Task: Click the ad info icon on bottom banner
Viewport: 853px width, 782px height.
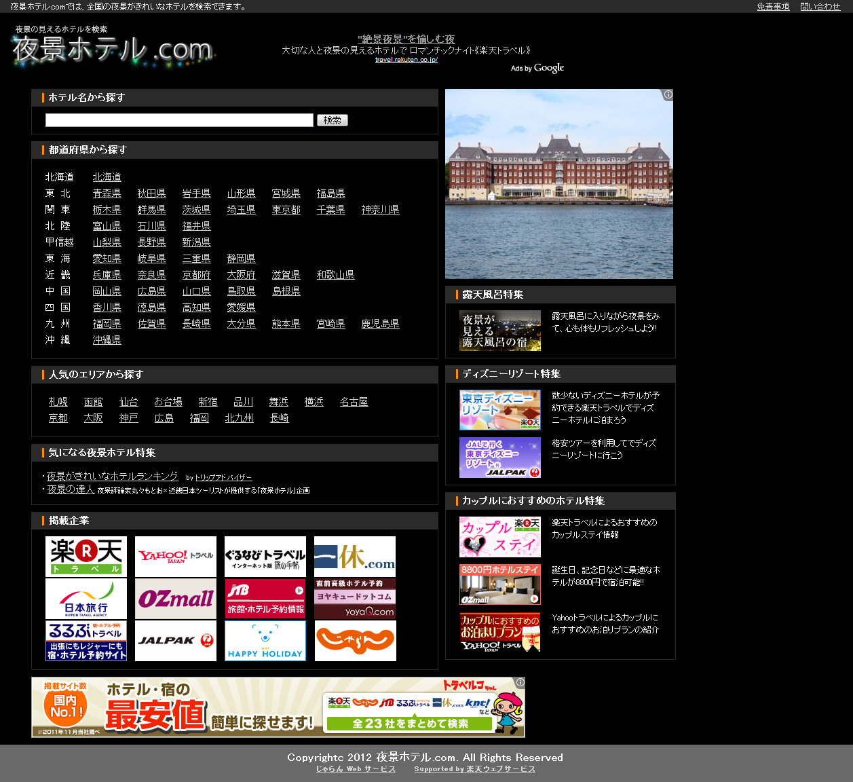Action: (520, 682)
